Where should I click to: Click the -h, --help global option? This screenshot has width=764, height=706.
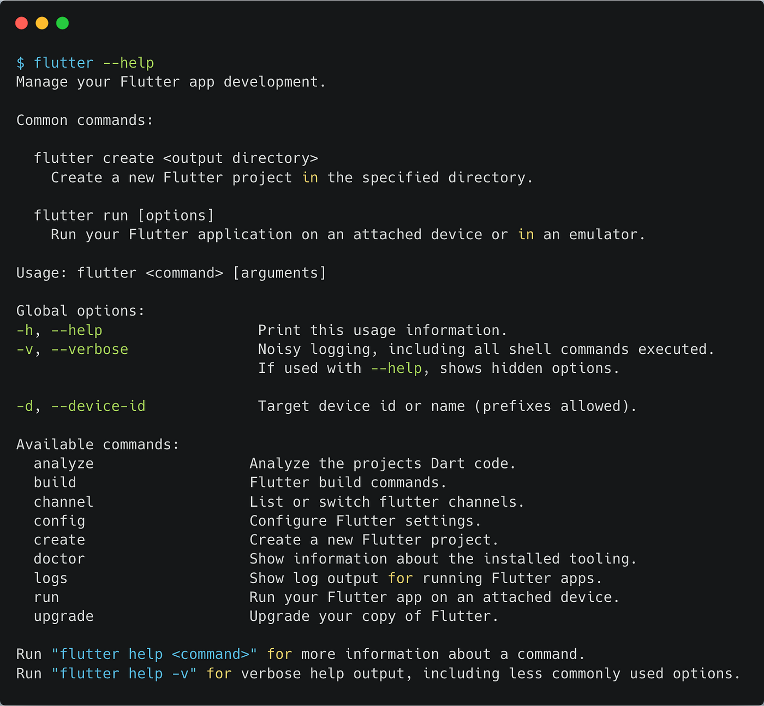59,330
